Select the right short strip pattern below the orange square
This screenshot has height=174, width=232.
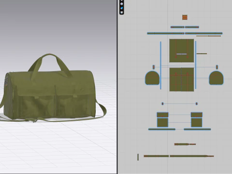[192, 27]
